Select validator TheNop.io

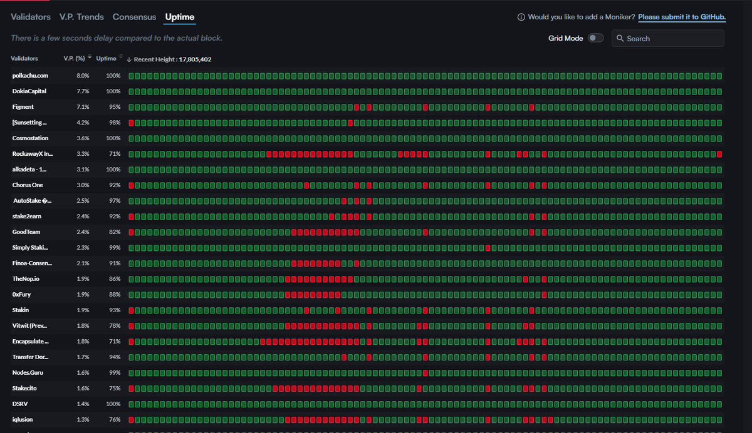[x=26, y=279]
